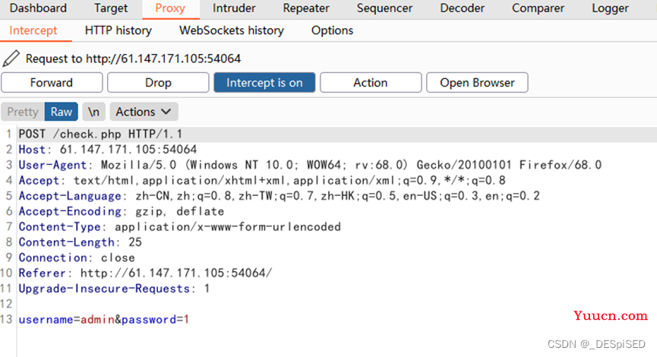The image size is (657, 357).
Task: Open the Logger tab
Action: pos(610,8)
